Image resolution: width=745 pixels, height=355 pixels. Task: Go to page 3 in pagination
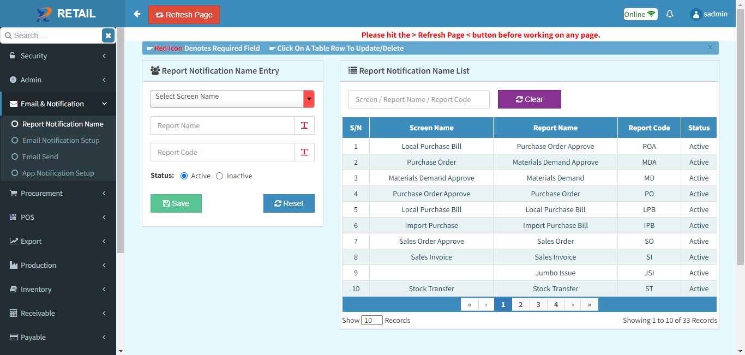pos(538,305)
